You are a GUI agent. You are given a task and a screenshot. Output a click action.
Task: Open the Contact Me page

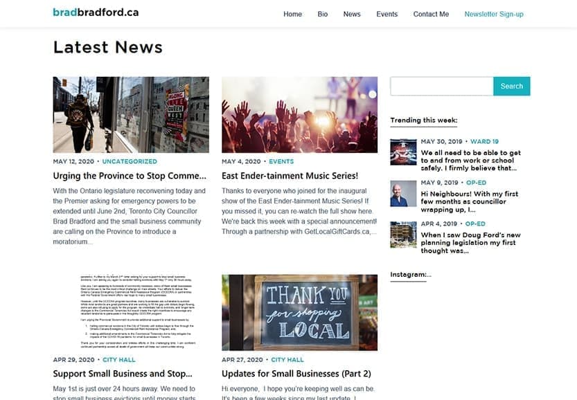pos(431,14)
